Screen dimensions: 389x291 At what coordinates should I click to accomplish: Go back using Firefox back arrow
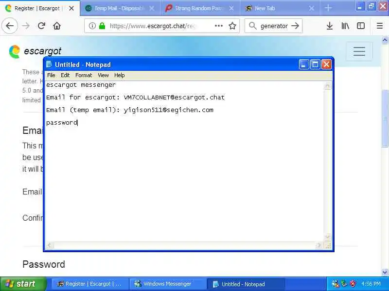(x=10, y=26)
